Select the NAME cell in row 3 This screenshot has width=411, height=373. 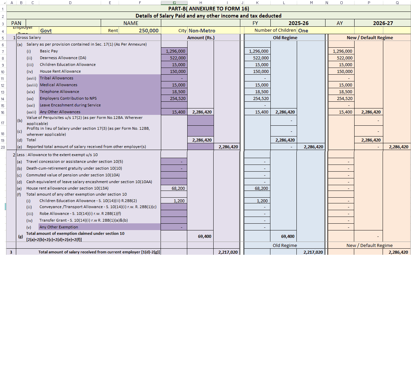tap(131, 23)
